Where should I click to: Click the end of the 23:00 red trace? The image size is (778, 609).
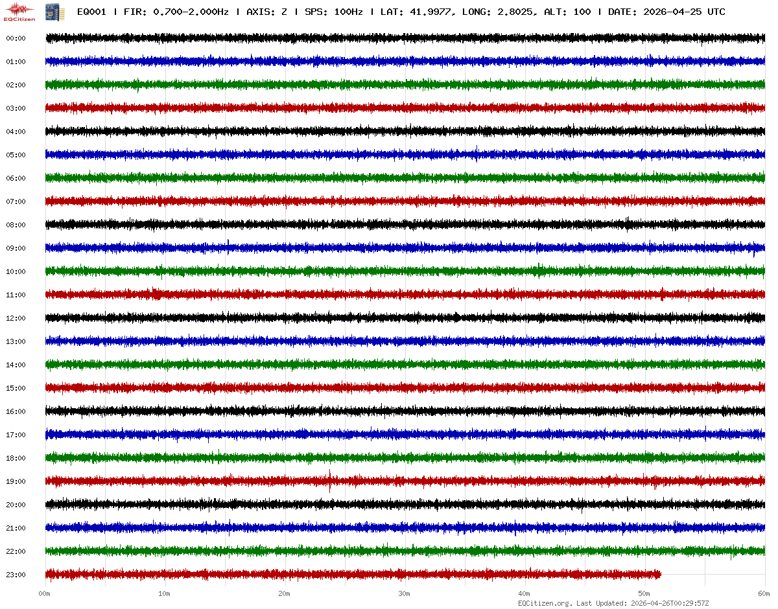659,574
